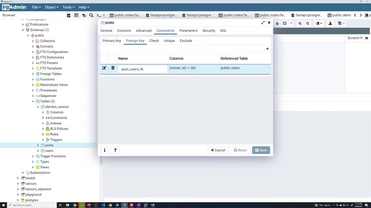Click the post_users_fk name field
This screenshot has height=208, width=371.
(143, 69)
